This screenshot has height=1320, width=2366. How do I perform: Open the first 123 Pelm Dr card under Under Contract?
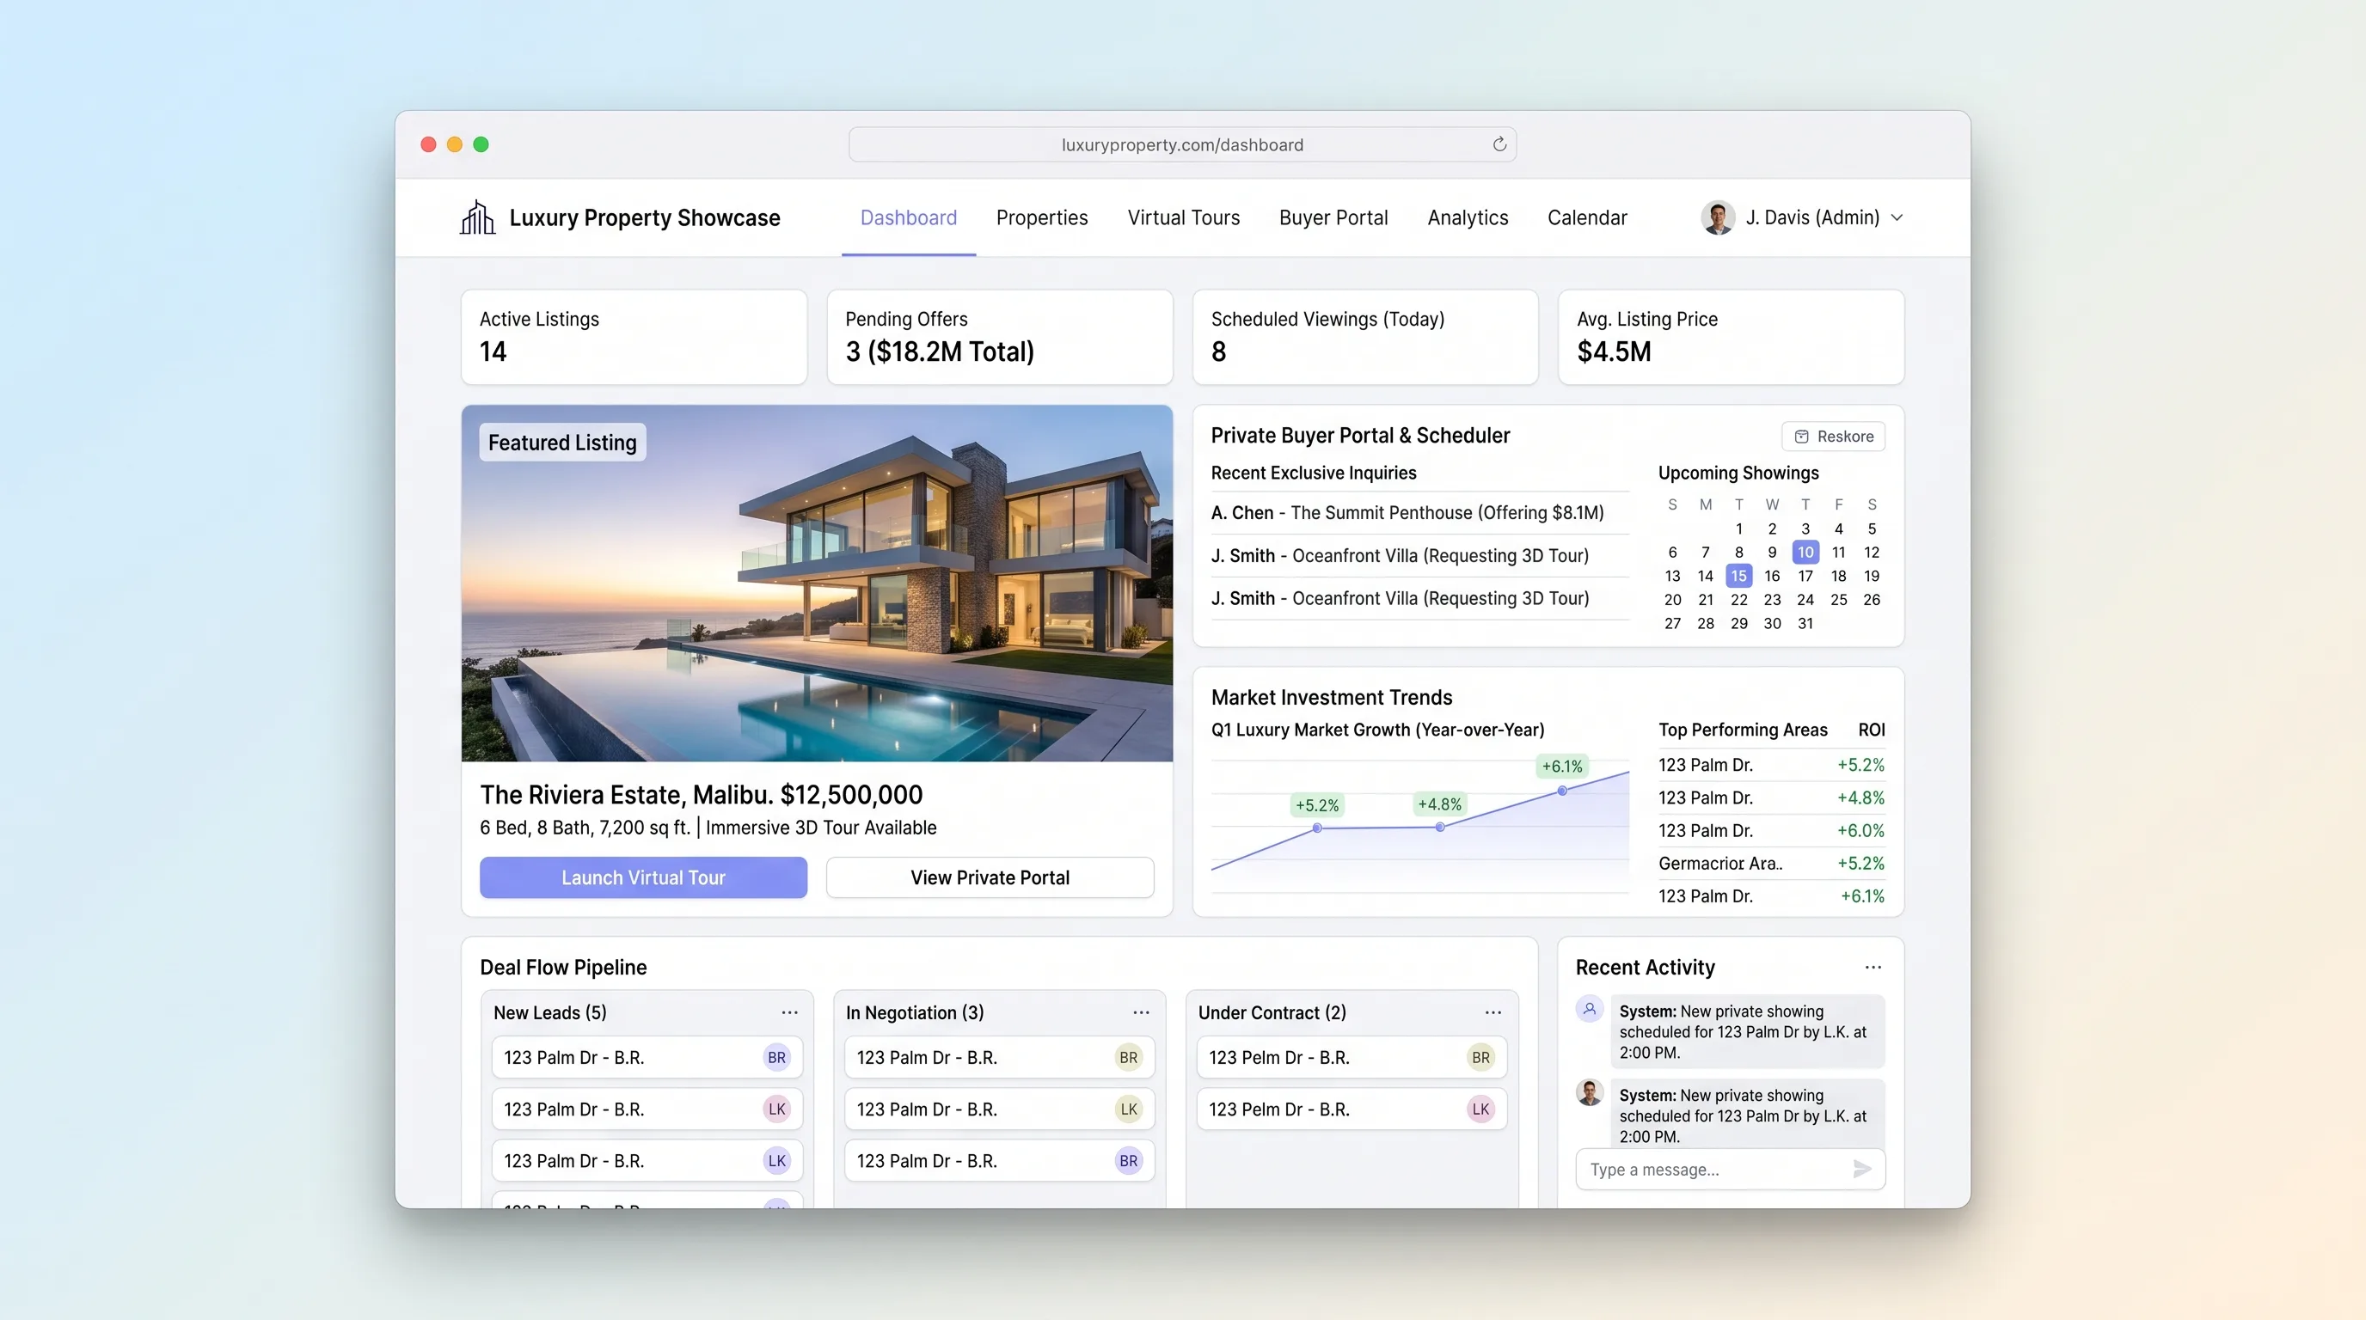[x=1352, y=1058]
